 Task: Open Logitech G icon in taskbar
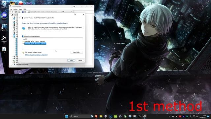140,116
